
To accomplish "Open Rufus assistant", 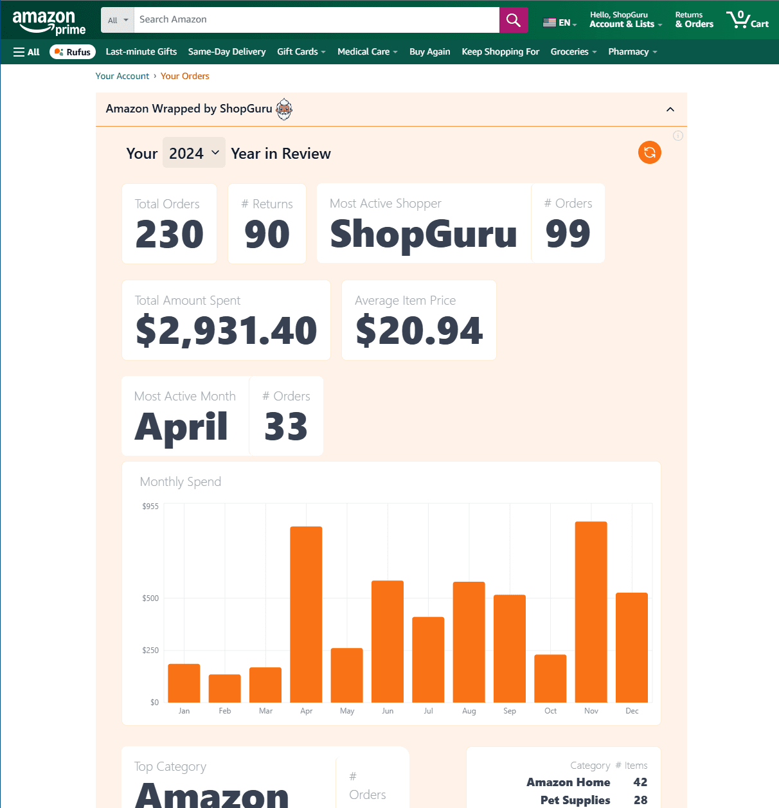I will [x=73, y=52].
